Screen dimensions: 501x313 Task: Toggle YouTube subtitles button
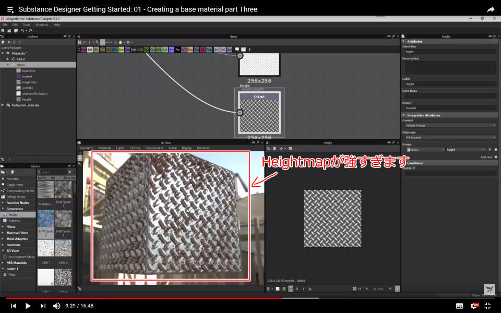459,306
